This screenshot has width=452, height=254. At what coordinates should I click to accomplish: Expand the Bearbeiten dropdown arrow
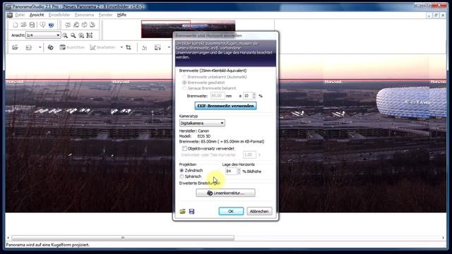click(x=121, y=47)
